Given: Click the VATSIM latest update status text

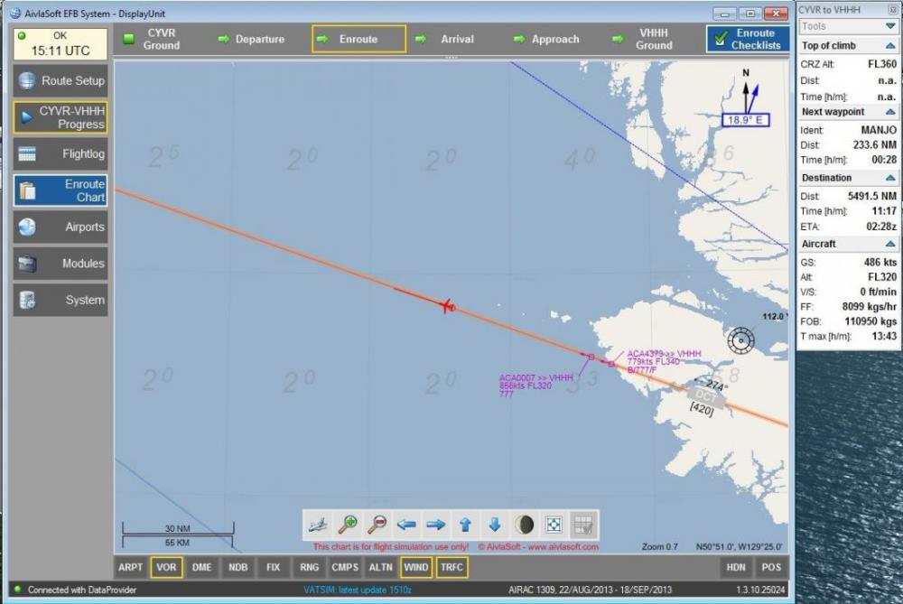Looking at the screenshot, I should pyautogui.click(x=358, y=590).
